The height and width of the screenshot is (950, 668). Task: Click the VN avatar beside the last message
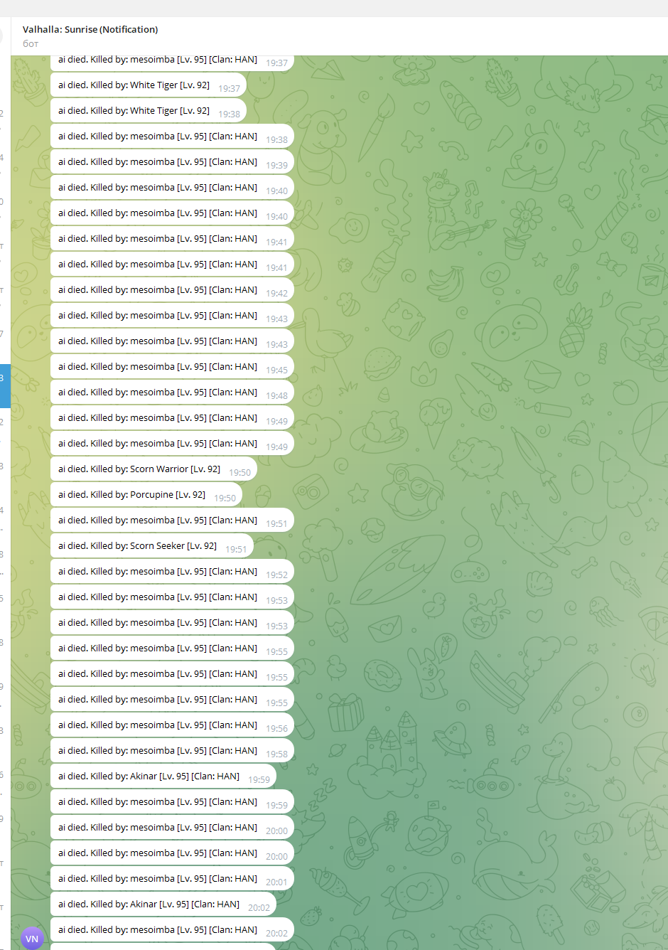point(32,938)
